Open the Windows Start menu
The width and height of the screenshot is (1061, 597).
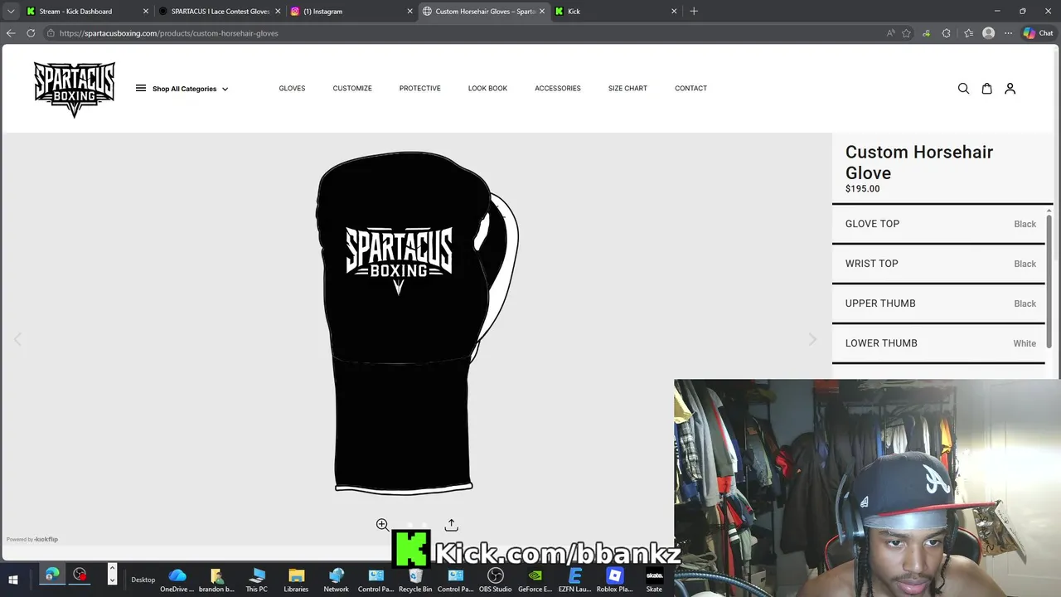pos(13,580)
